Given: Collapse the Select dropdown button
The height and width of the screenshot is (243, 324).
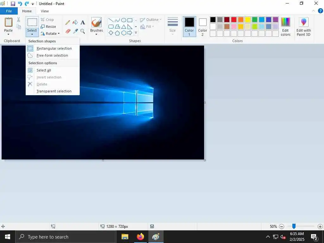Looking at the screenshot, I should 32,32.
